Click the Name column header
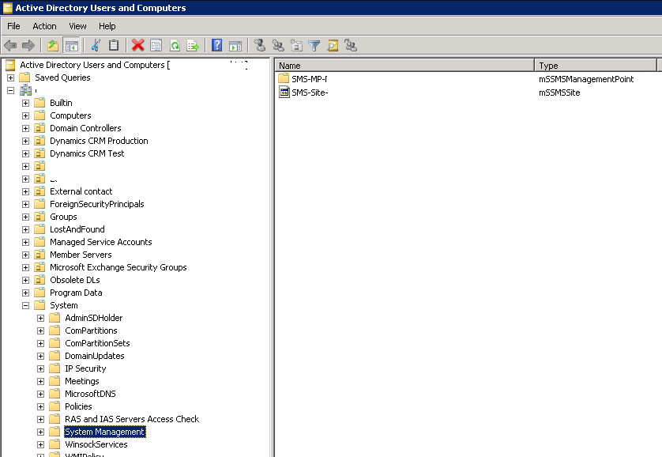Screen dimensions: 662x457 click(x=288, y=65)
